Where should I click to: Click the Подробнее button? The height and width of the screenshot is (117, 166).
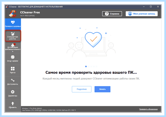click(x=82, y=89)
